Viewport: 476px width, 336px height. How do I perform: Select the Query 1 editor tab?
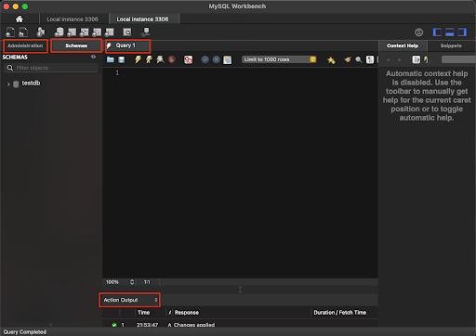pyautogui.click(x=127, y=45)
